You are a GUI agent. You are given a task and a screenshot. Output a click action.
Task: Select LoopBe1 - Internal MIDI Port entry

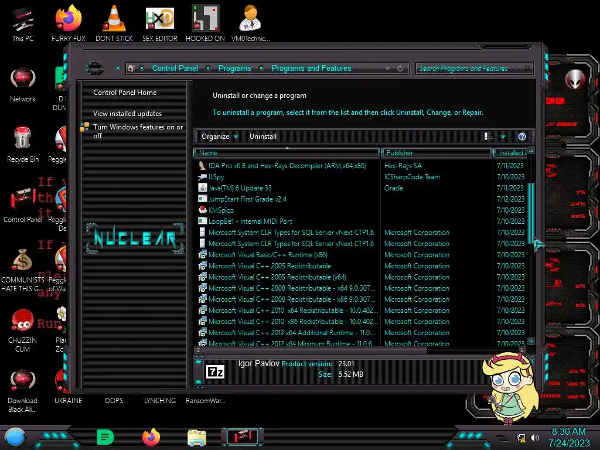point(250,221)
